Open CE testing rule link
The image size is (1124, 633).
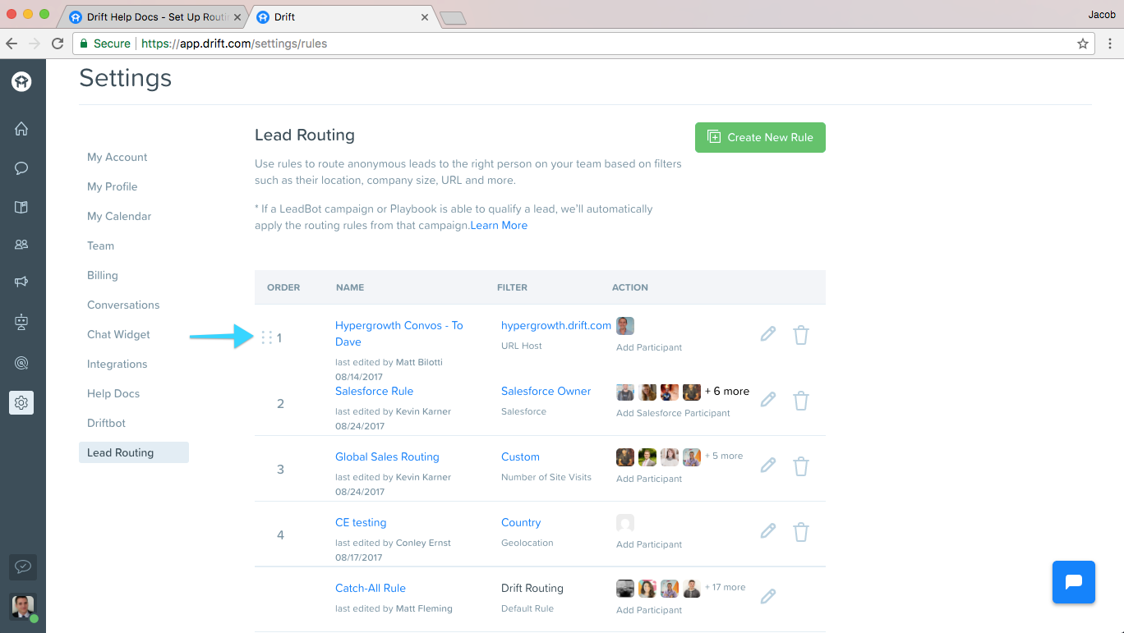click(x=361, y=522)
